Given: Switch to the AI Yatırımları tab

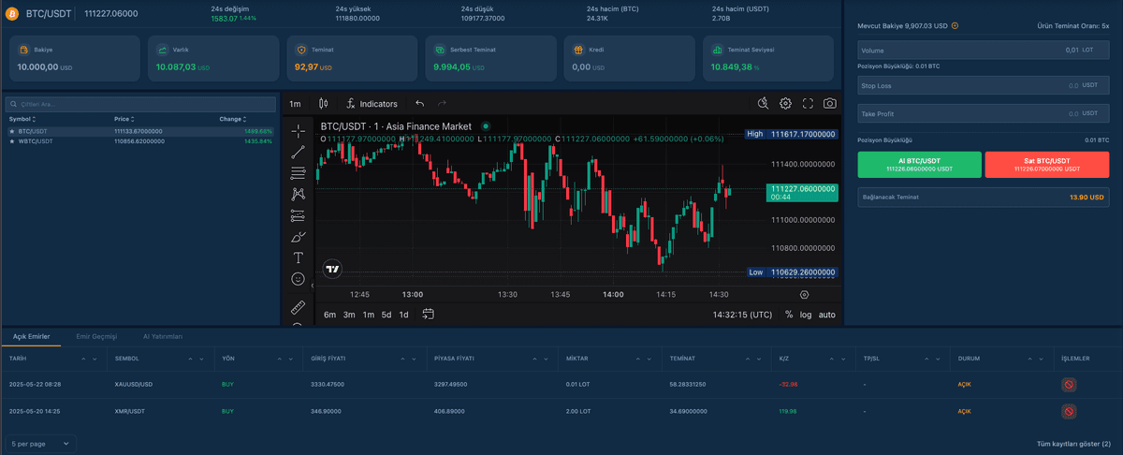Looking at the screenshot, I should click(x=163, y=336).
